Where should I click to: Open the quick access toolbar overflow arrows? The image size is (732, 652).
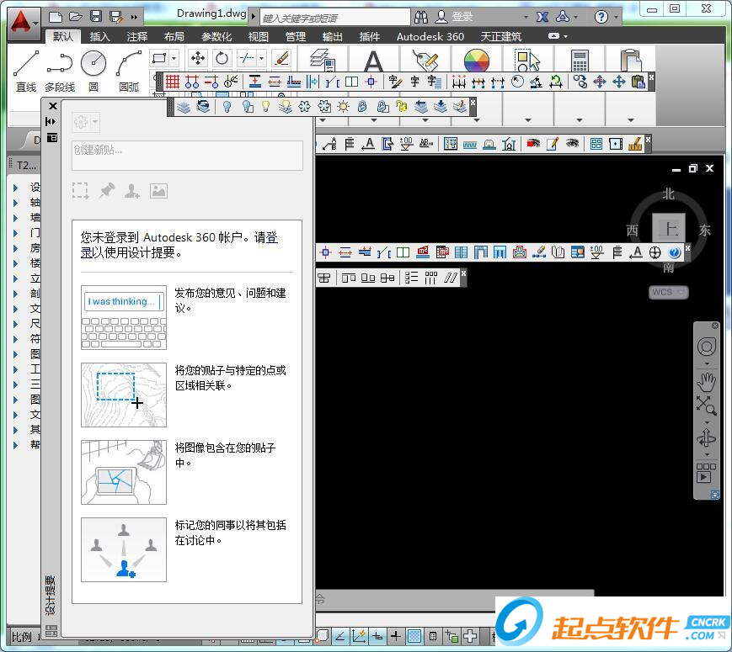tap(134, 18)
